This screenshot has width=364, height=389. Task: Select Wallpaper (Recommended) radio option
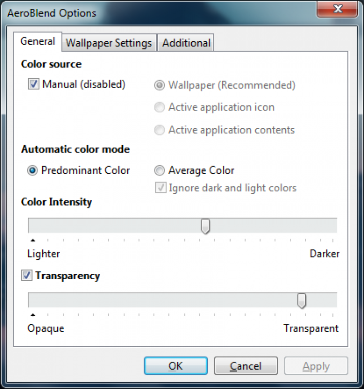tap(159, 85)
